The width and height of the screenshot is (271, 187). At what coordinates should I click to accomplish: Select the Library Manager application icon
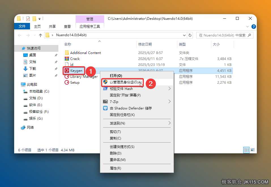67,76
